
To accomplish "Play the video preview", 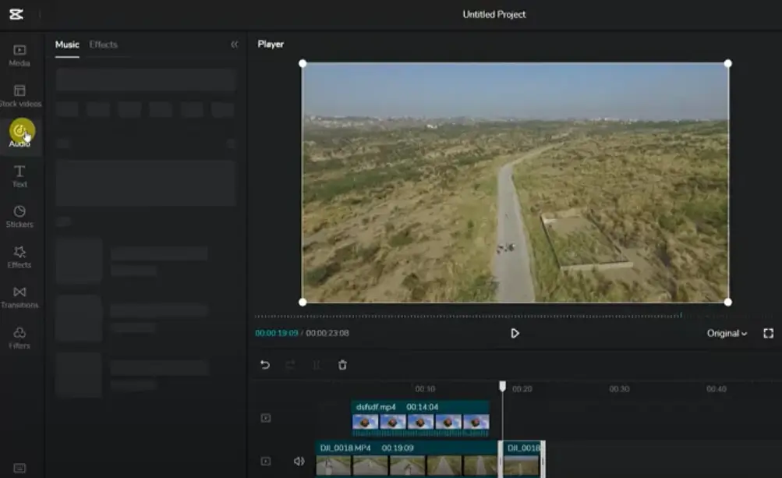I will point(515,333).
